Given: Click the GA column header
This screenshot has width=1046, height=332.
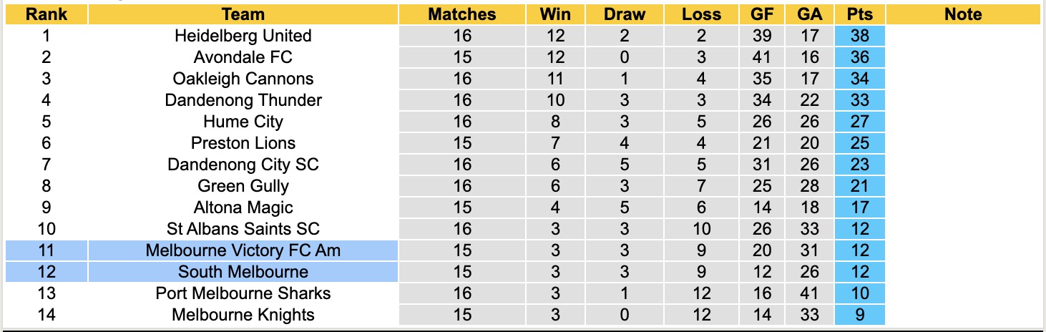Looking at the screenshot, I should [810, 14].
